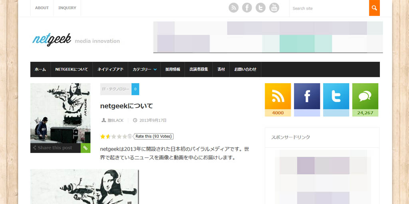Click the green comments tile showing 24,267

pos(365,100)
